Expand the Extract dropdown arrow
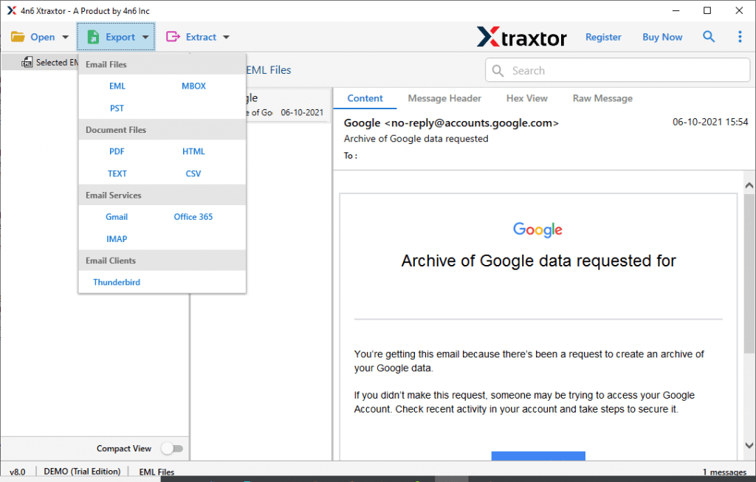 coord(226,37)
